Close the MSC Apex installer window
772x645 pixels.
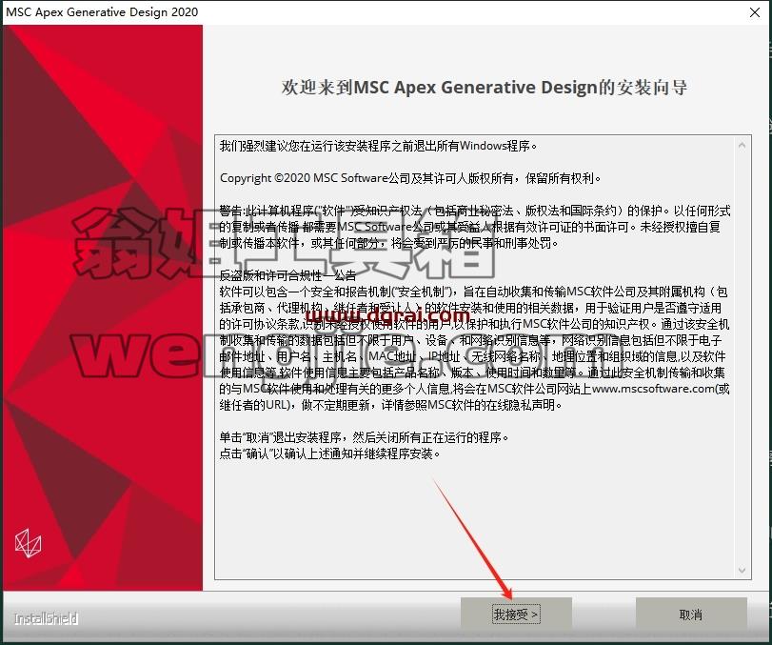click(x=754, y=12)
